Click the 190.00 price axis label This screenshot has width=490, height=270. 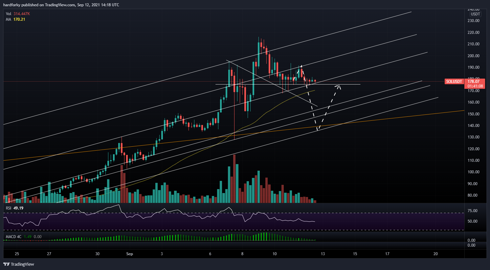point(473,67)
